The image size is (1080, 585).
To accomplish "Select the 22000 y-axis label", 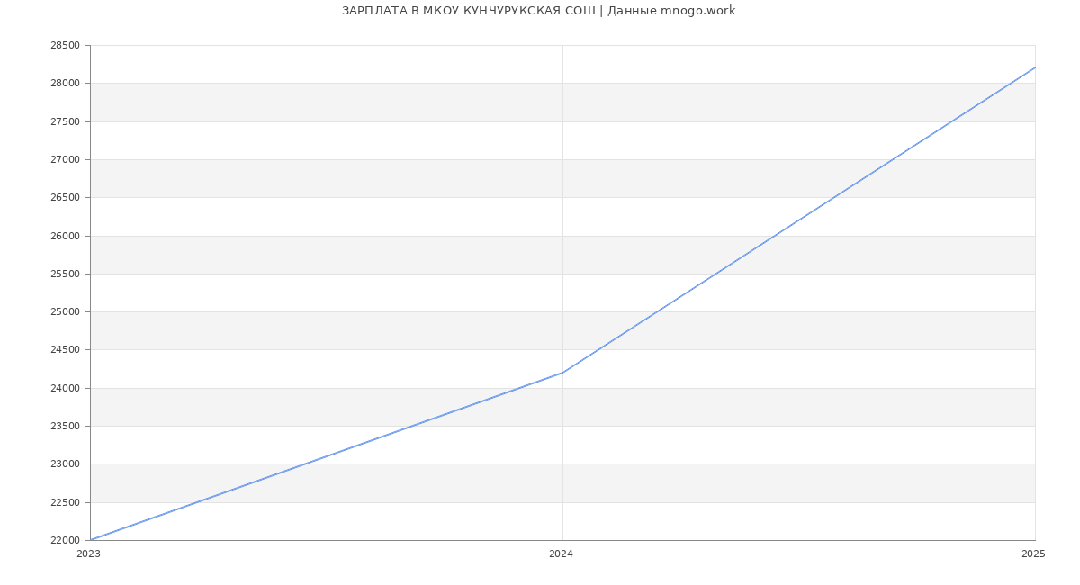I will tap(65, 541).
